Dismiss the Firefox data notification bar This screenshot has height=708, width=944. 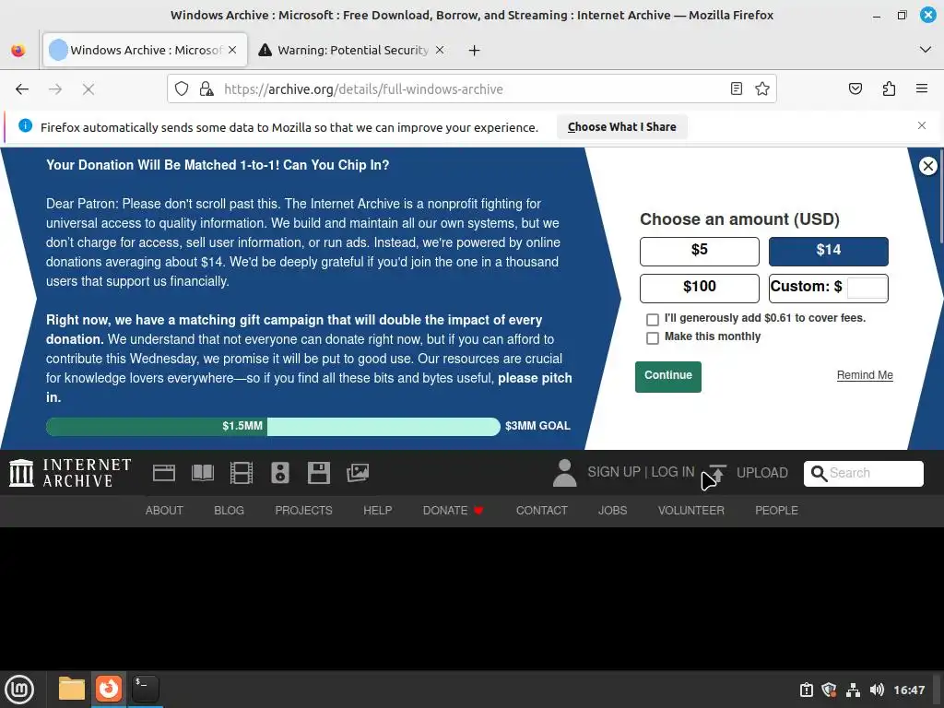[922, 125]
